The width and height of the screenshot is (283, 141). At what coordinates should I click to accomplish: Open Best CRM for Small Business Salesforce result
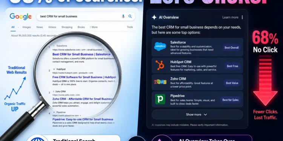point(82,54)
